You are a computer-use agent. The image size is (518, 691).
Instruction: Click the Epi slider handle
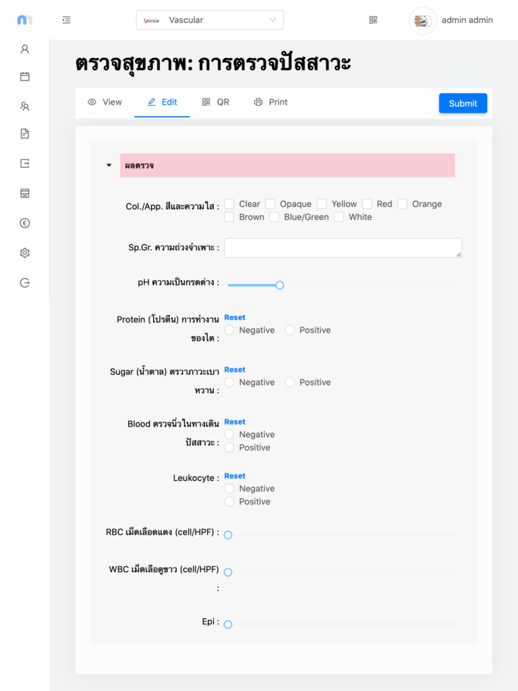point(228,624)
